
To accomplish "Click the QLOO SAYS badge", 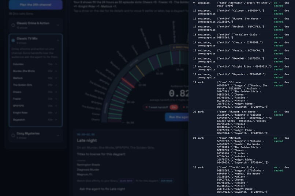I will click(126, 181).
